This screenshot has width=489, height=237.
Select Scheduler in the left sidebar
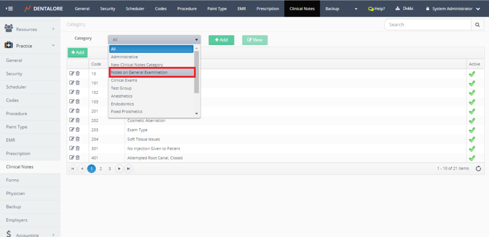[x=16, y=87]
